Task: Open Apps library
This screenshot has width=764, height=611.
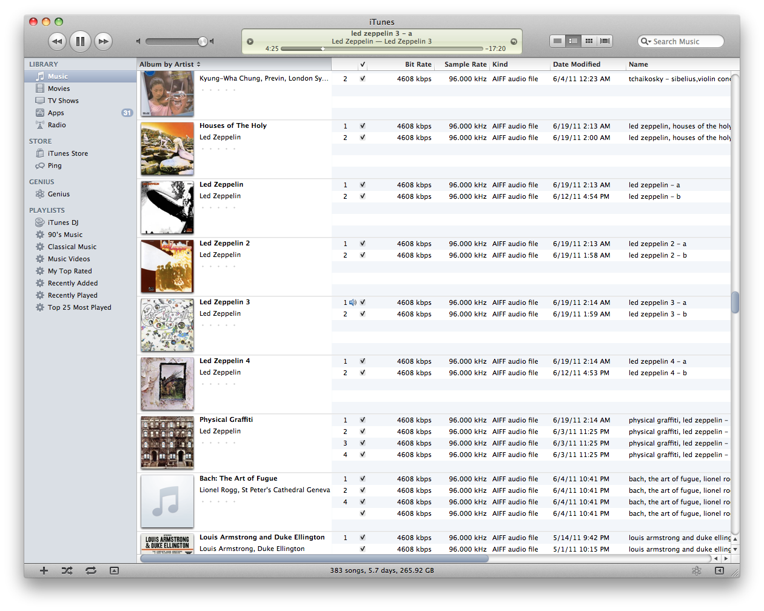Action: 80,113
